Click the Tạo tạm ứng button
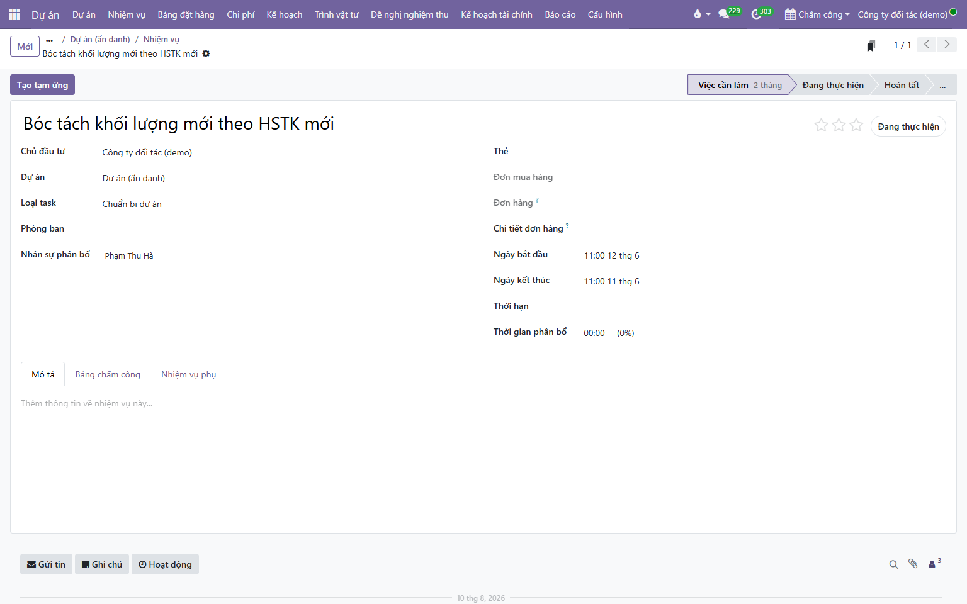Viewport: 967px width, 604px height. coord(42,85)
